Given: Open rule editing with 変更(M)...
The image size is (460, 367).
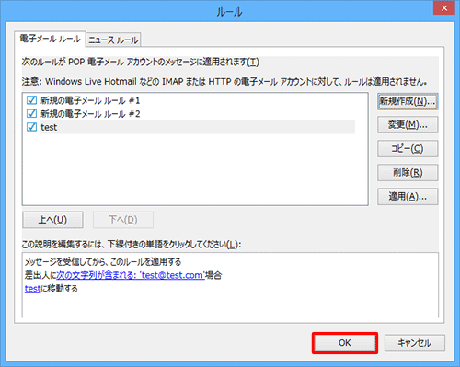Looking at the screenshot, I should point(408,125).
